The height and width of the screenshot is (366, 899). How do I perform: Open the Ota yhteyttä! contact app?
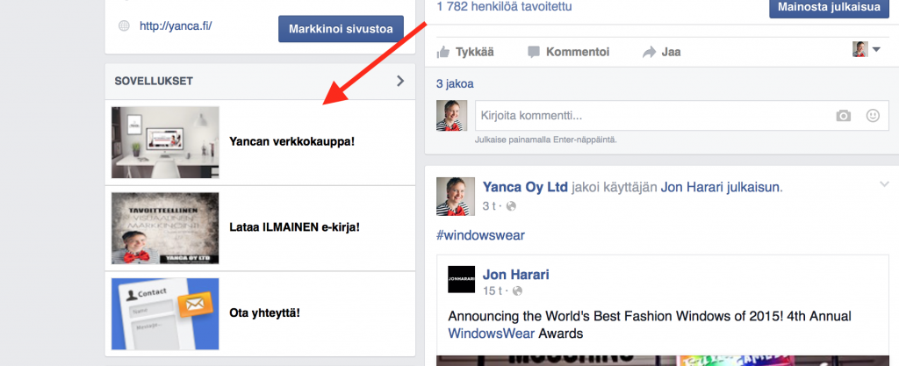[x=264, y=313]
